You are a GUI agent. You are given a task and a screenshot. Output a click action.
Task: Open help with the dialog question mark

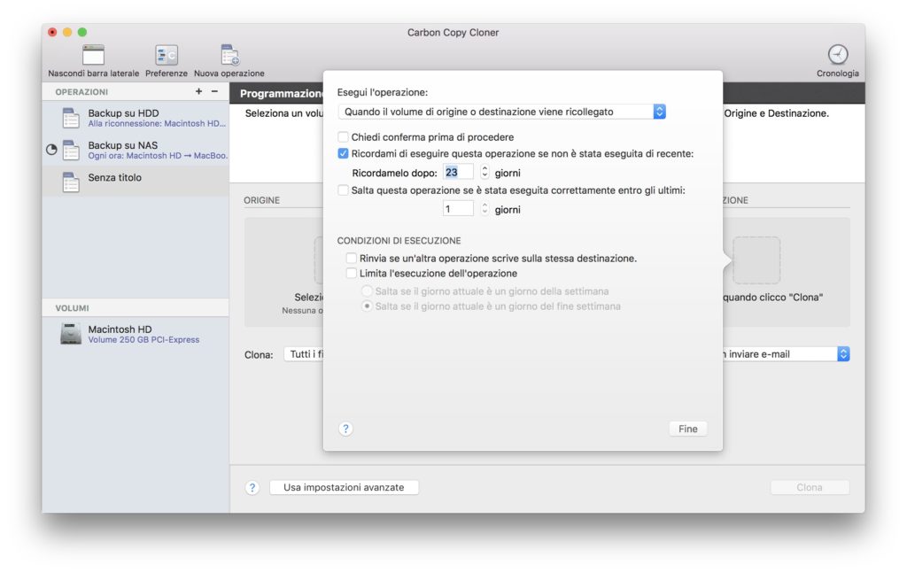[345, 429]
